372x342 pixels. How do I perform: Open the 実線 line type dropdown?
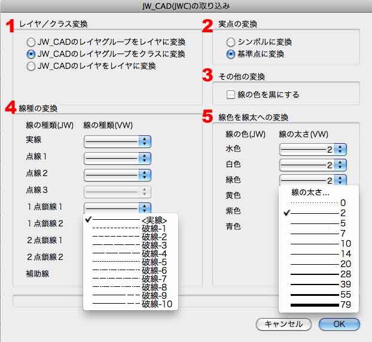coord(117,141)
